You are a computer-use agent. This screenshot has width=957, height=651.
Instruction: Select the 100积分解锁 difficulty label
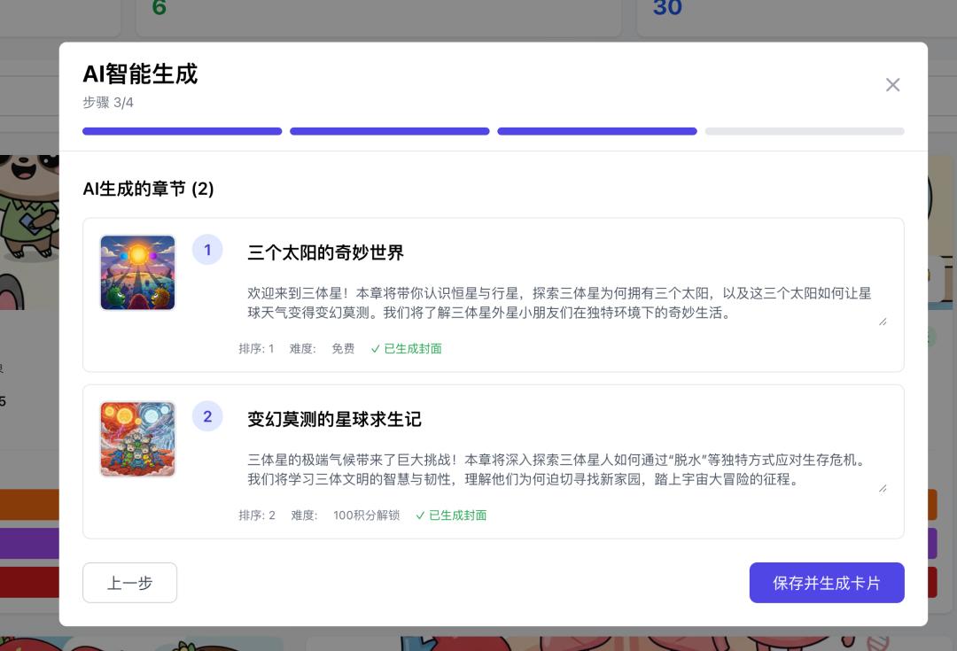pyautogui.click(x=366, y=515)
